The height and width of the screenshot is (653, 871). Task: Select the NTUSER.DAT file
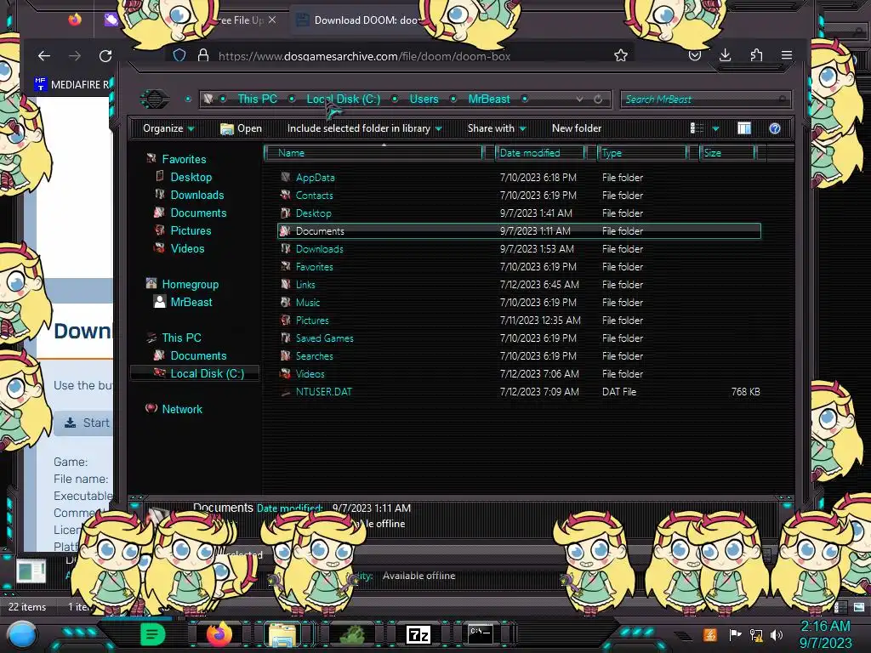click(519, 391)
